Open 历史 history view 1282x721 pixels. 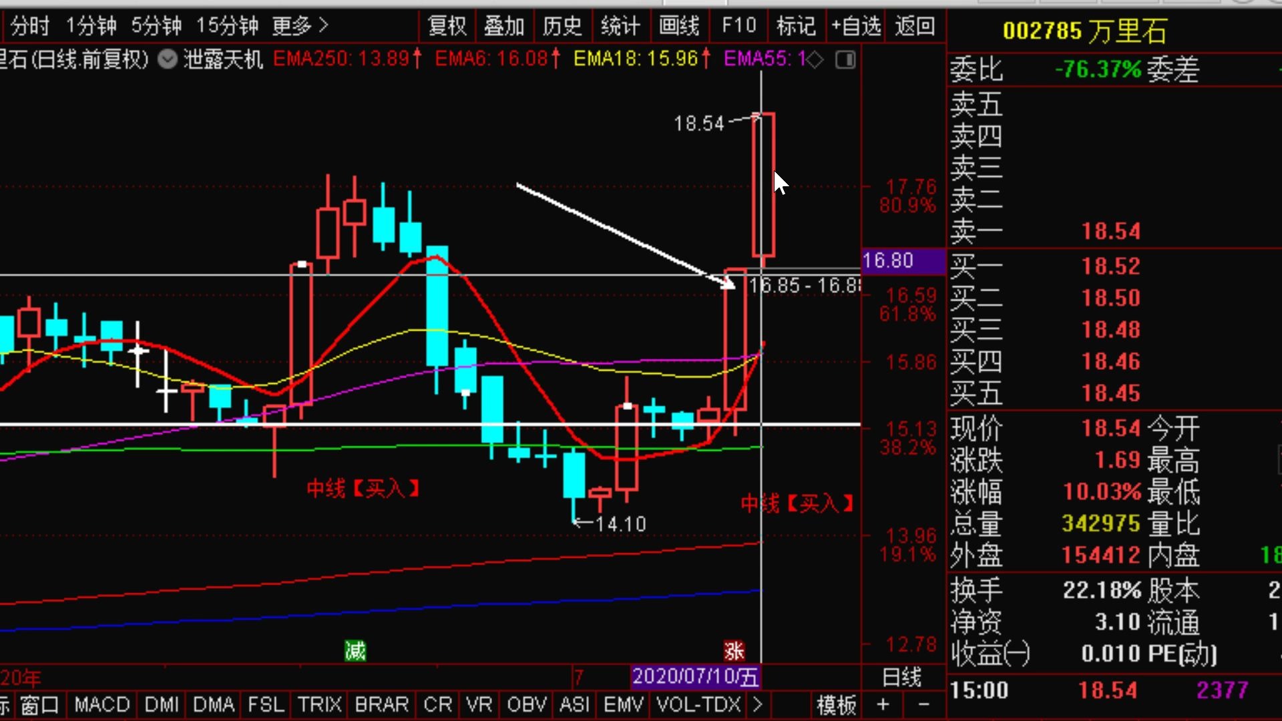(x=562, y=26)
